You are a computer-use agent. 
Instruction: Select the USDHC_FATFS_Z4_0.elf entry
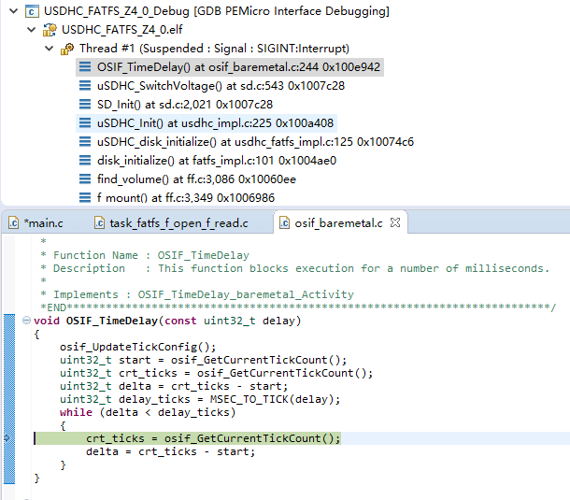pyautogui.click(x=121, y=30)
